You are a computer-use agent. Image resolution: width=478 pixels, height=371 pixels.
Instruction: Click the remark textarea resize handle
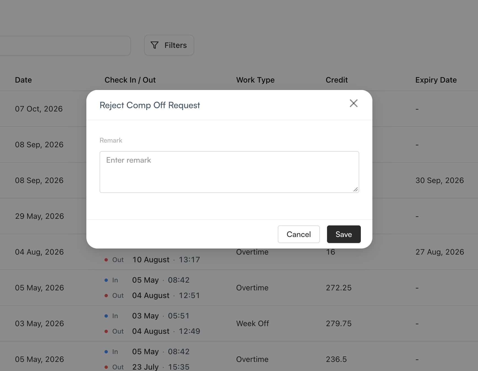pyautogui.click(x=356, y=189)
